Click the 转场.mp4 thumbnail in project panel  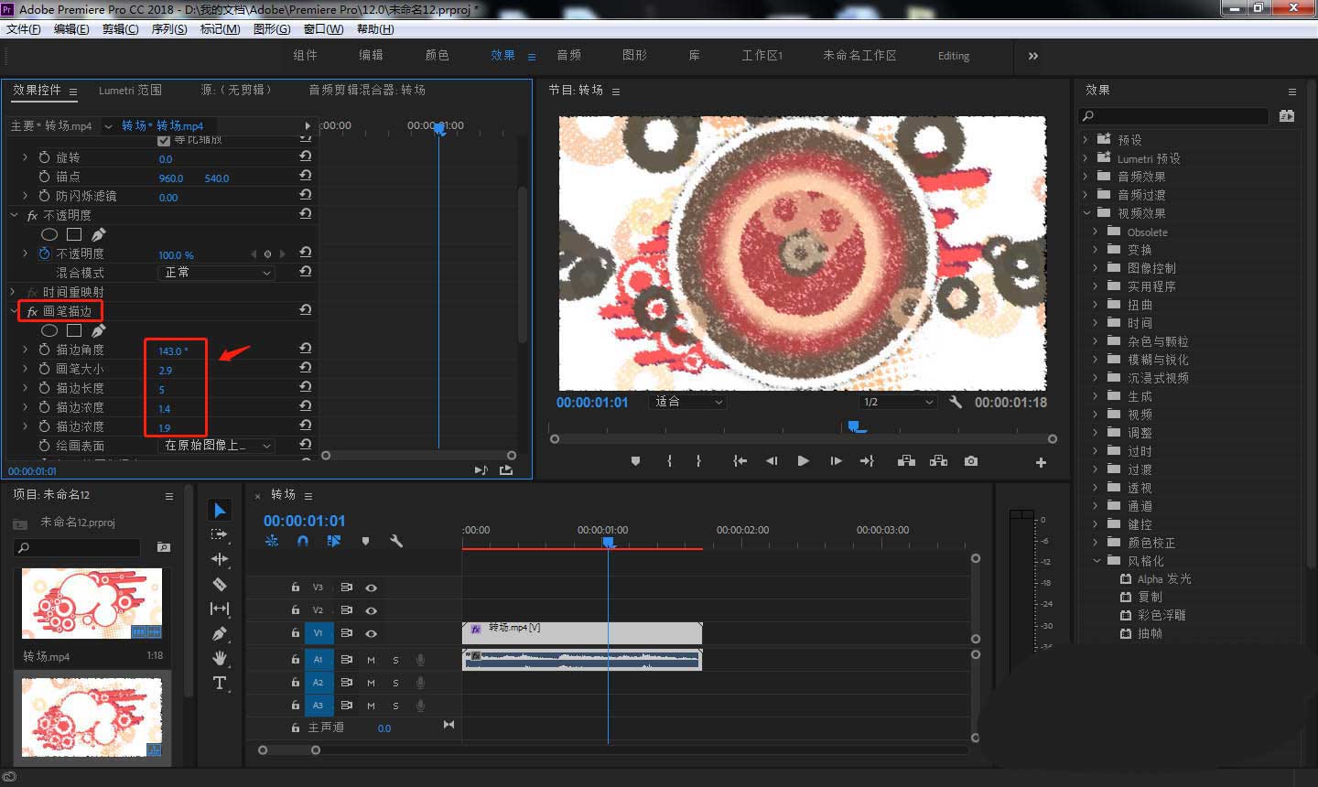(x=92, y=604)
